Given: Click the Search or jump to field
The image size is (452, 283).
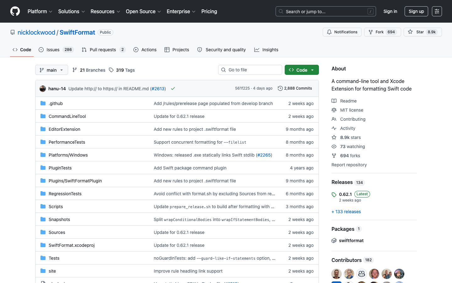Looking at the screenshot, I should [x=326, y=11].
